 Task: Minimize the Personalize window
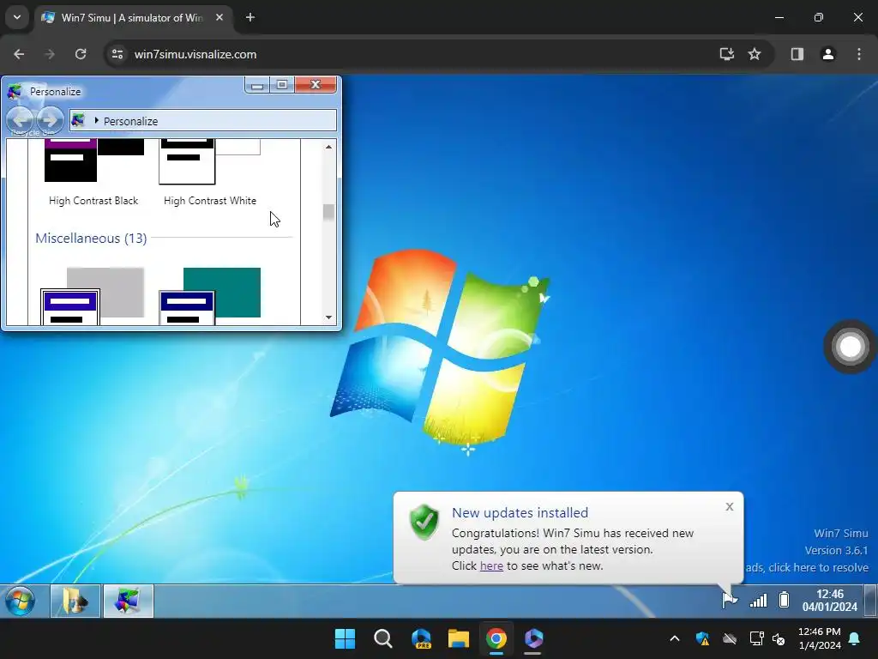(x=257, y=85)
